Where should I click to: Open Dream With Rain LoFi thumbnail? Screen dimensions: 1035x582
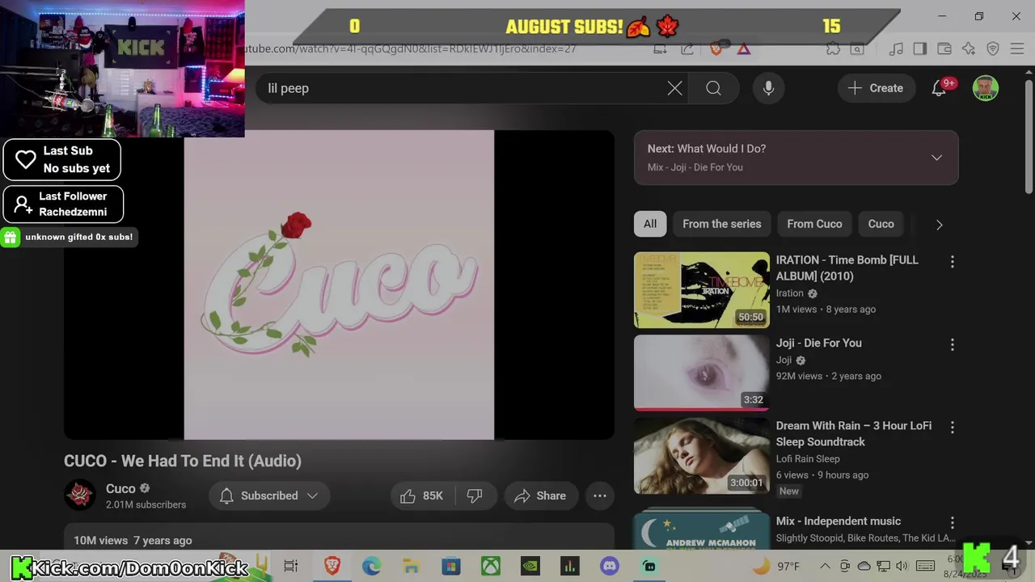point(702,455)
